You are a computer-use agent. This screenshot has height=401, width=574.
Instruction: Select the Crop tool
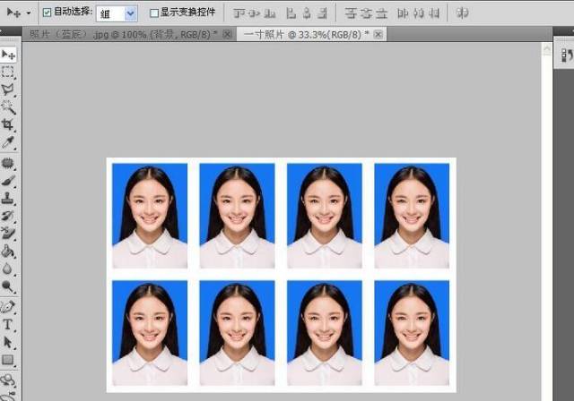pos(9,125)
